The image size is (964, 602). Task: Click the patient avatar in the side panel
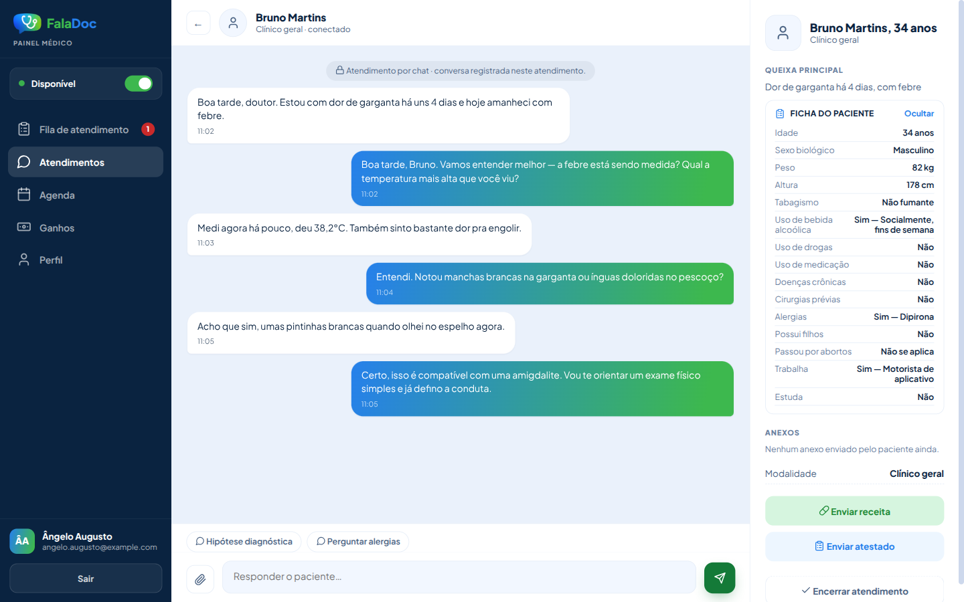click(783, 33)
